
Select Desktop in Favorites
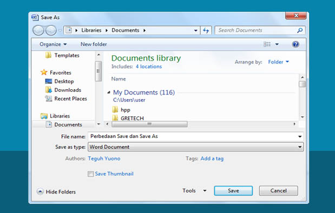pyautogui.click(x=64, y=81)
